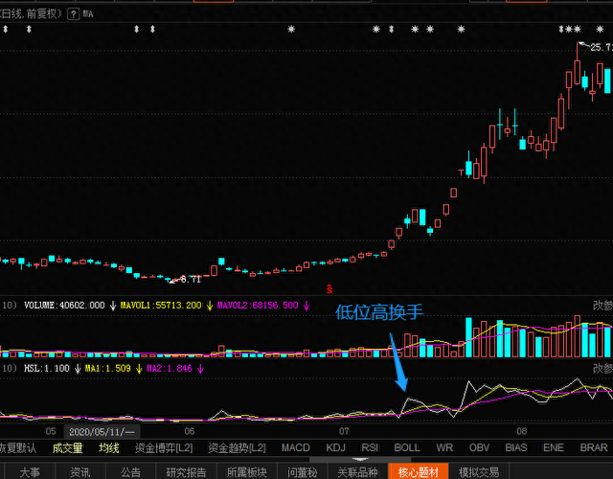
Task: Click the leftmost star event marker
Action: pyautogui.click(x=292, y=31)
